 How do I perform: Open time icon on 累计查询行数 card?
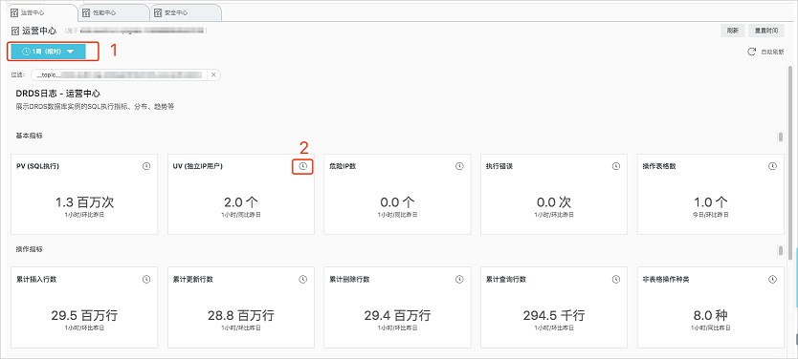pos(616,280)
